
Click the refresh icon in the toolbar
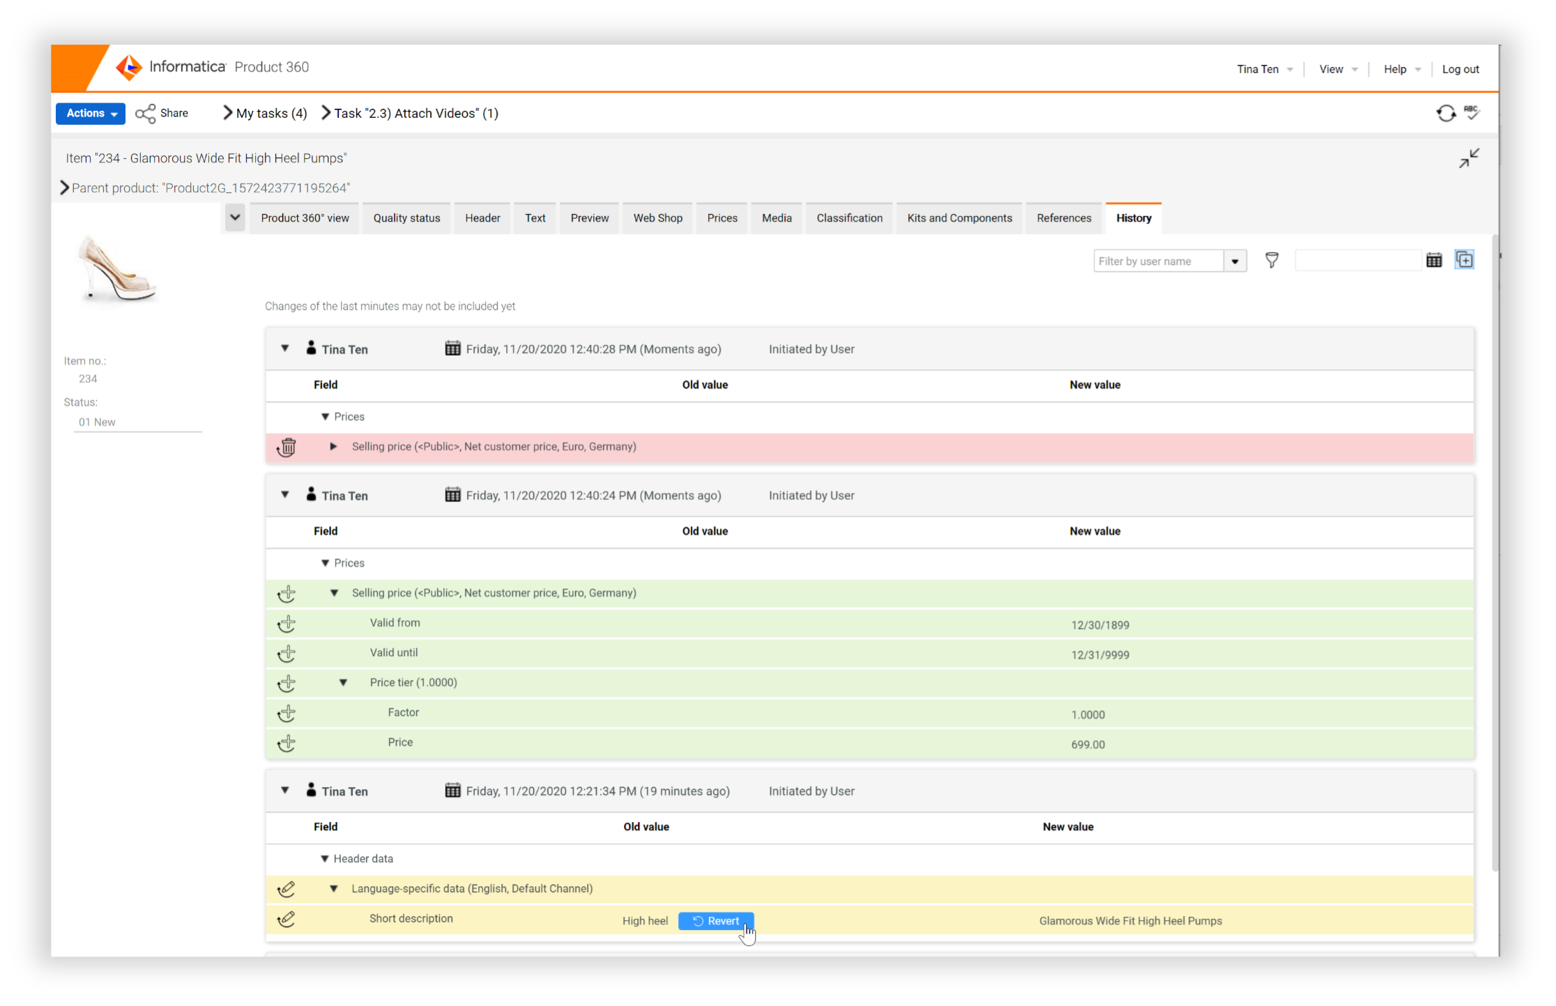pyautogui.click(x=1446, y=113)
